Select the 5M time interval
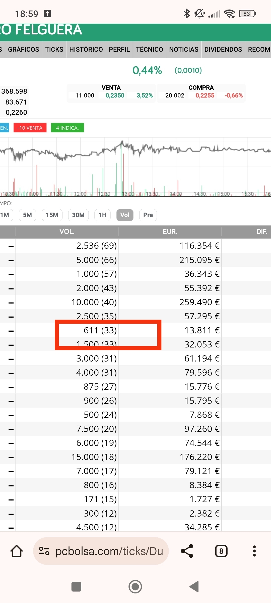271x603 pixels. [x=28, y=215]
